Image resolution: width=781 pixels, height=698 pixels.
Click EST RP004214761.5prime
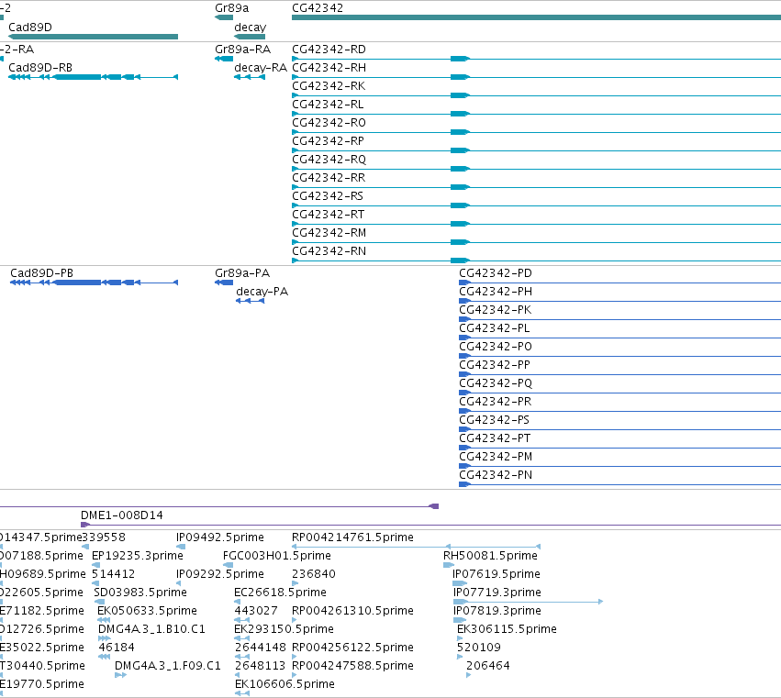[x=352, y=537]
